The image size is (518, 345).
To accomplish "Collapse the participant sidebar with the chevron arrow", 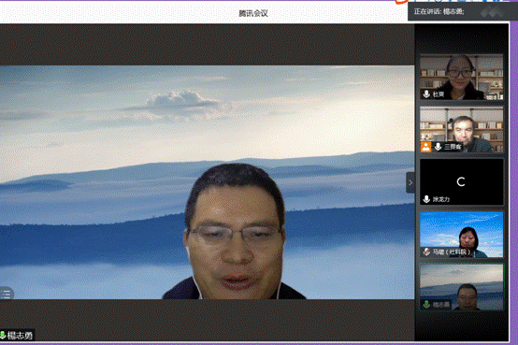I will pyautogui.click(x=410, y=182).
